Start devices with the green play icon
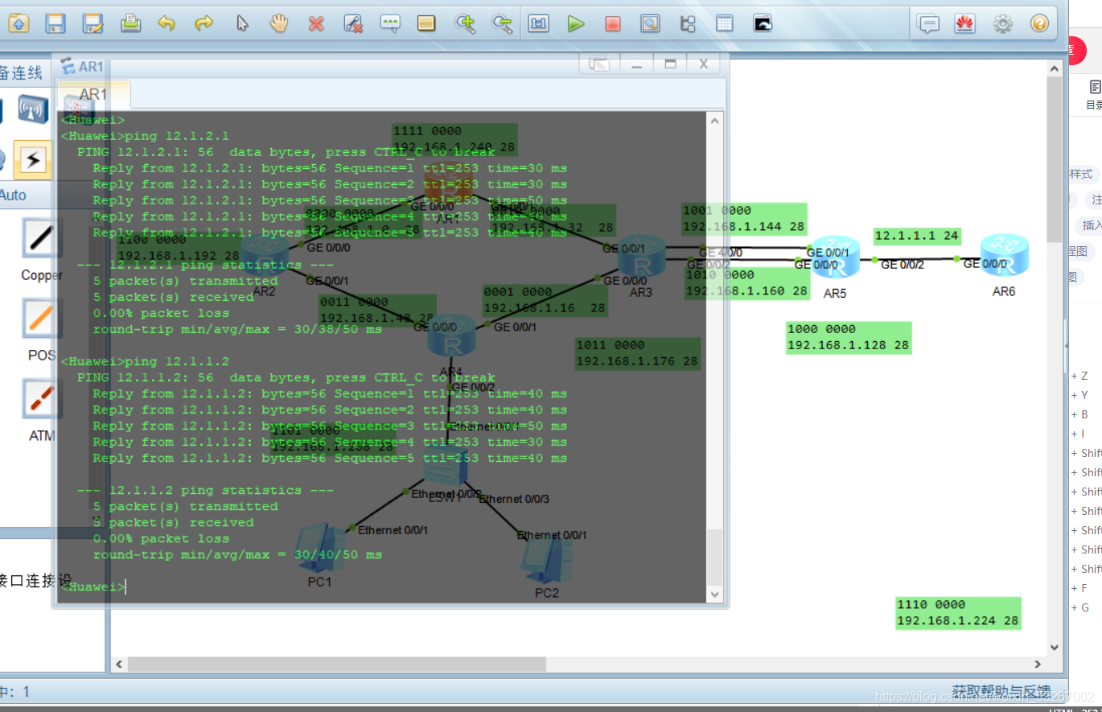Screen dimensions: 1102x712 pos(576,23)
